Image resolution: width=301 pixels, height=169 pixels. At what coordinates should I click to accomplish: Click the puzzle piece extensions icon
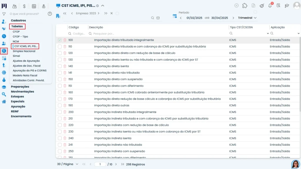tap(245, 6)
